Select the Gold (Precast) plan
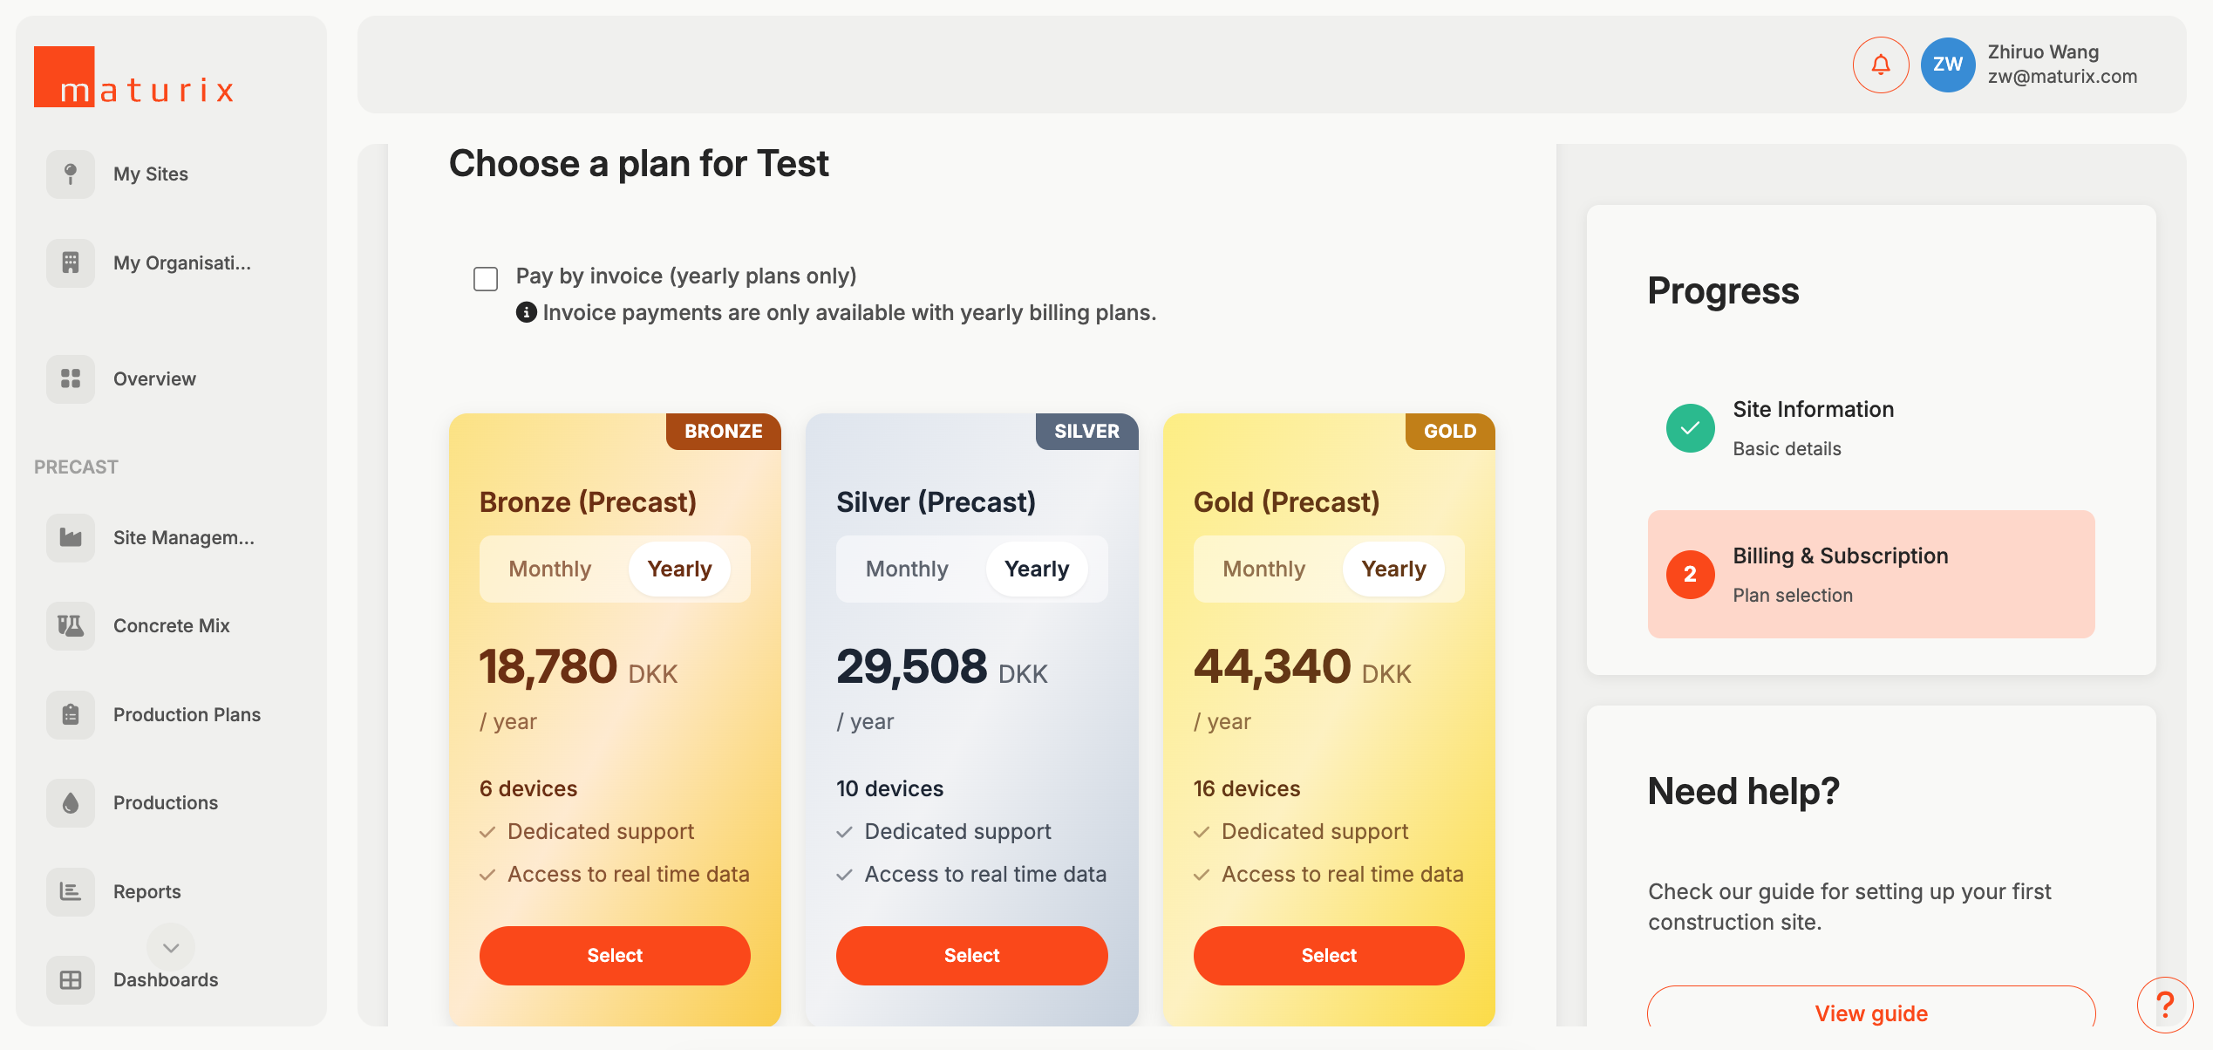This screenshot has height=1050, width=2213. pos(1329,955)
